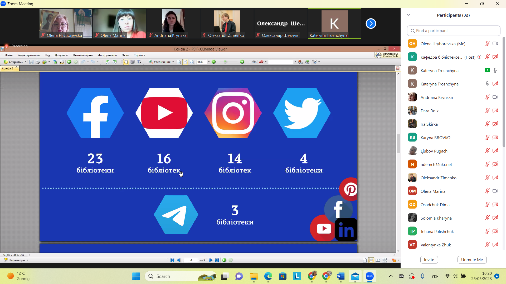Expand the Увеличение zoom tool dropdown
The width and height of the screenshot is (506, 284).
click(x=173, y=62)
